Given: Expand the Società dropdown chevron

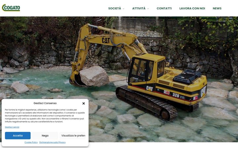Looking at the screenshot, I should tap(124, 9).
